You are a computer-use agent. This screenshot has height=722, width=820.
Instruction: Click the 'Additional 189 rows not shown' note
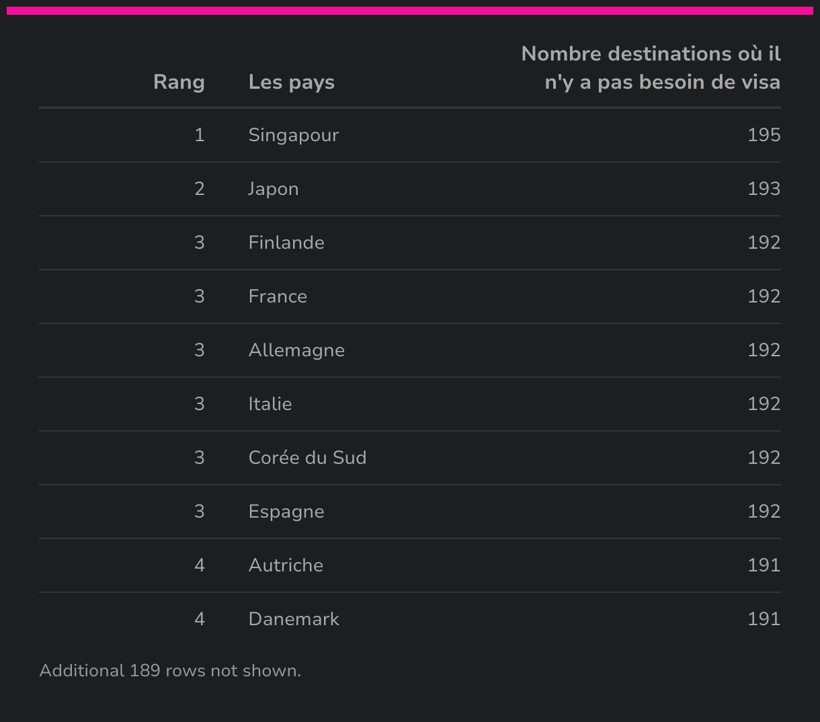click(x=170, y=671)
